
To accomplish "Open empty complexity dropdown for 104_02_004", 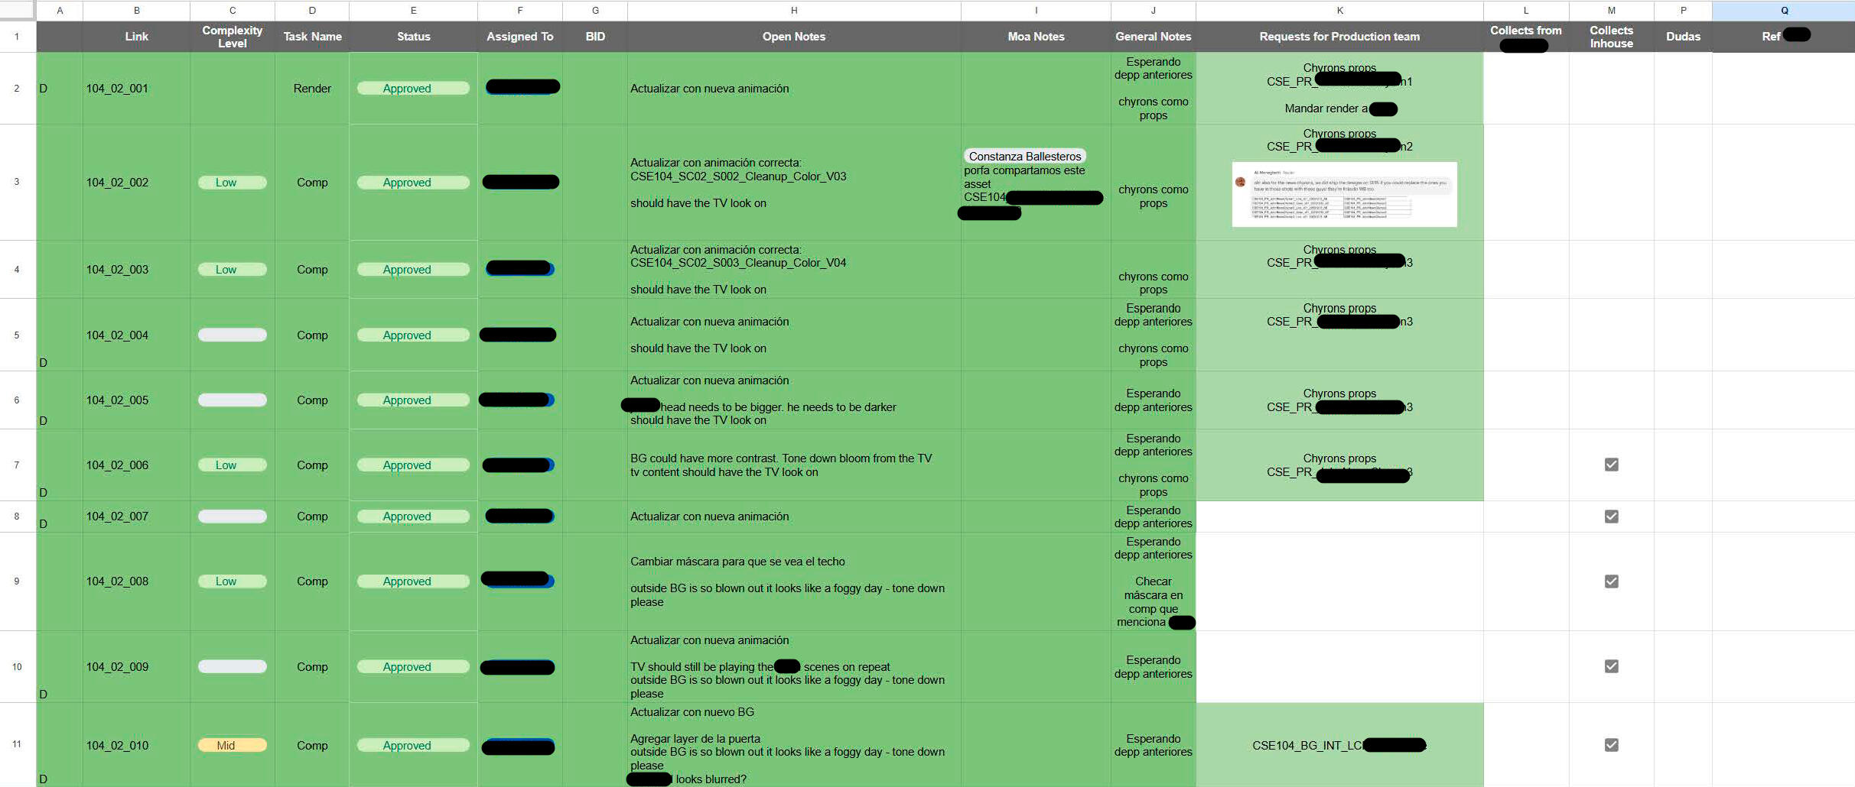I will [x=232, y=335].
